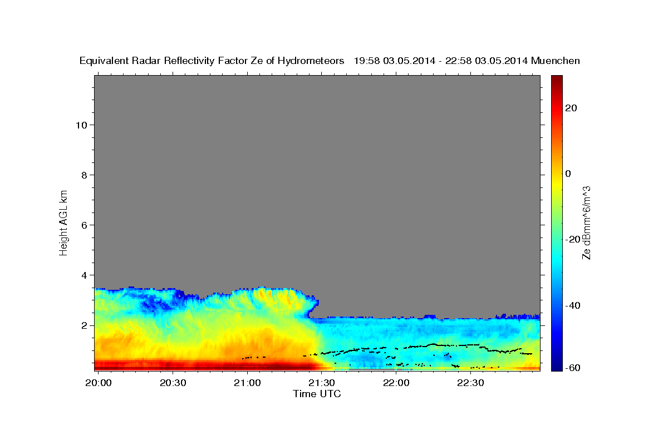This screenshot has height=445, width=668.
Task: Click the colorbar value label '0'
Action: tap(568, 174)
